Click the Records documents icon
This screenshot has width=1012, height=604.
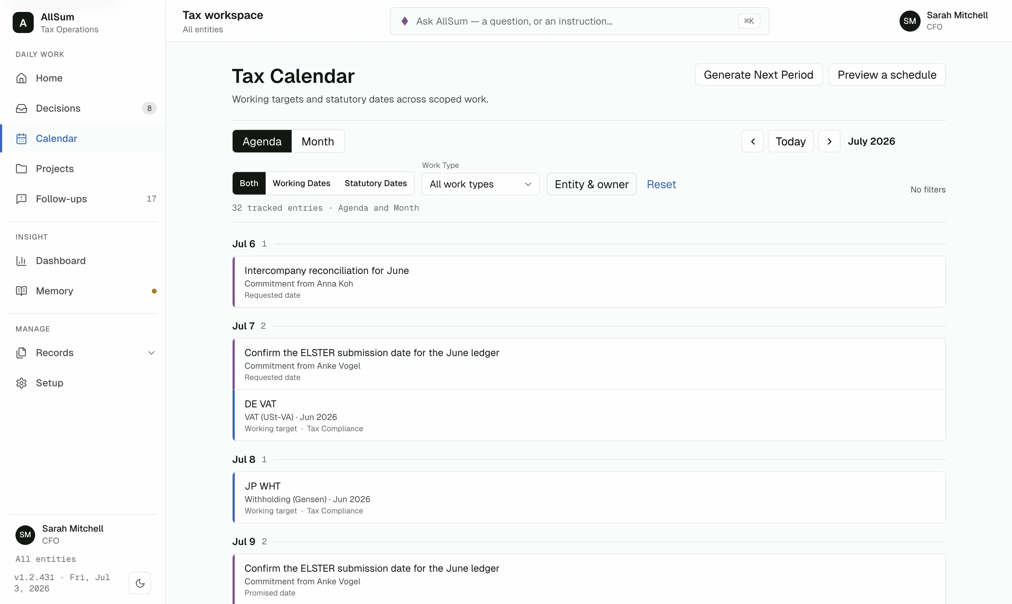pyautogui.click(x=21, y=353)
